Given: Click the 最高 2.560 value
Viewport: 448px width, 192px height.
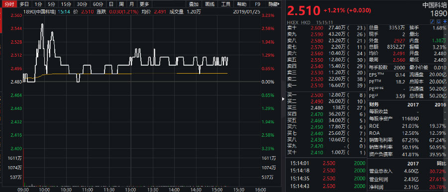Looking at the screenshot, I should coord(399,60).
